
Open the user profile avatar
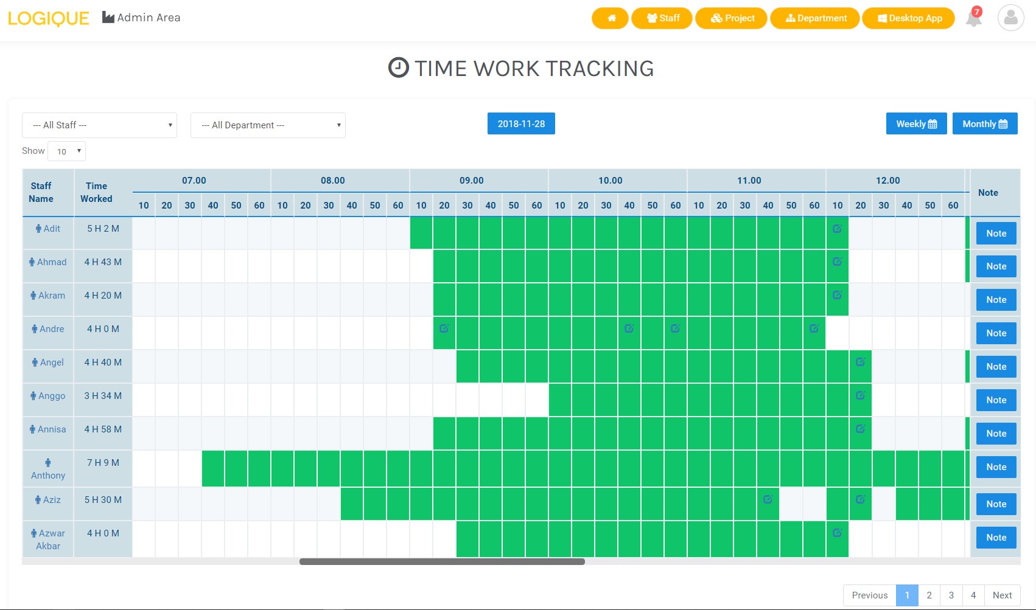[1010, 18]
